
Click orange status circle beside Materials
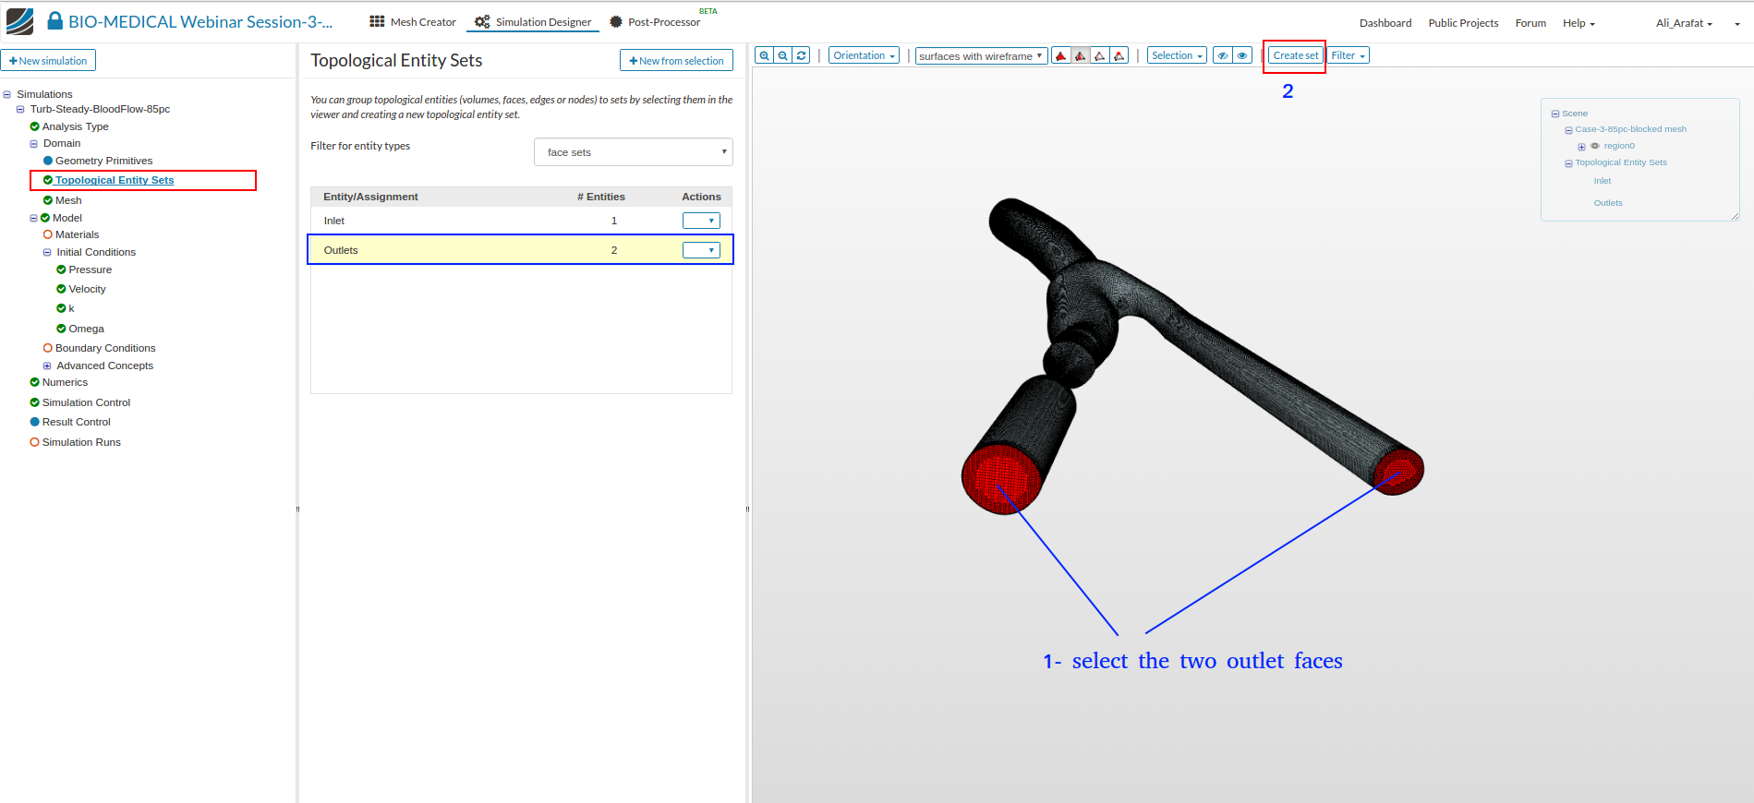[48, 234]
